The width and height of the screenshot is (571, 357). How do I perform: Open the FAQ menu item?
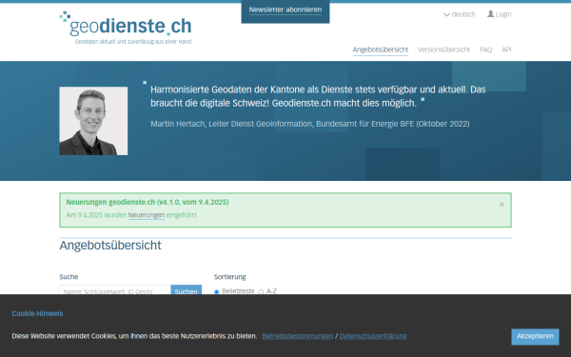[x=485, y=50]
